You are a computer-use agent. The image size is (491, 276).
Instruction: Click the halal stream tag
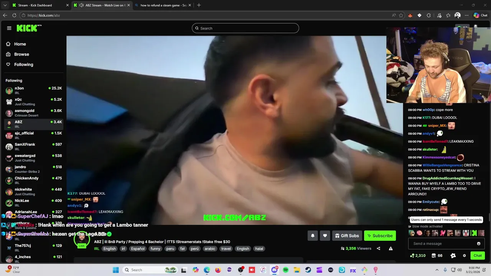(x=259, y=248)
